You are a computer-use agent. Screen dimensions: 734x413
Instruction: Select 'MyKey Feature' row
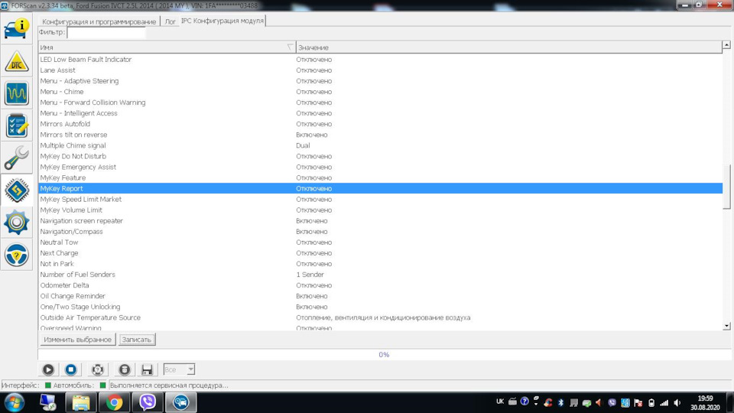380,178
